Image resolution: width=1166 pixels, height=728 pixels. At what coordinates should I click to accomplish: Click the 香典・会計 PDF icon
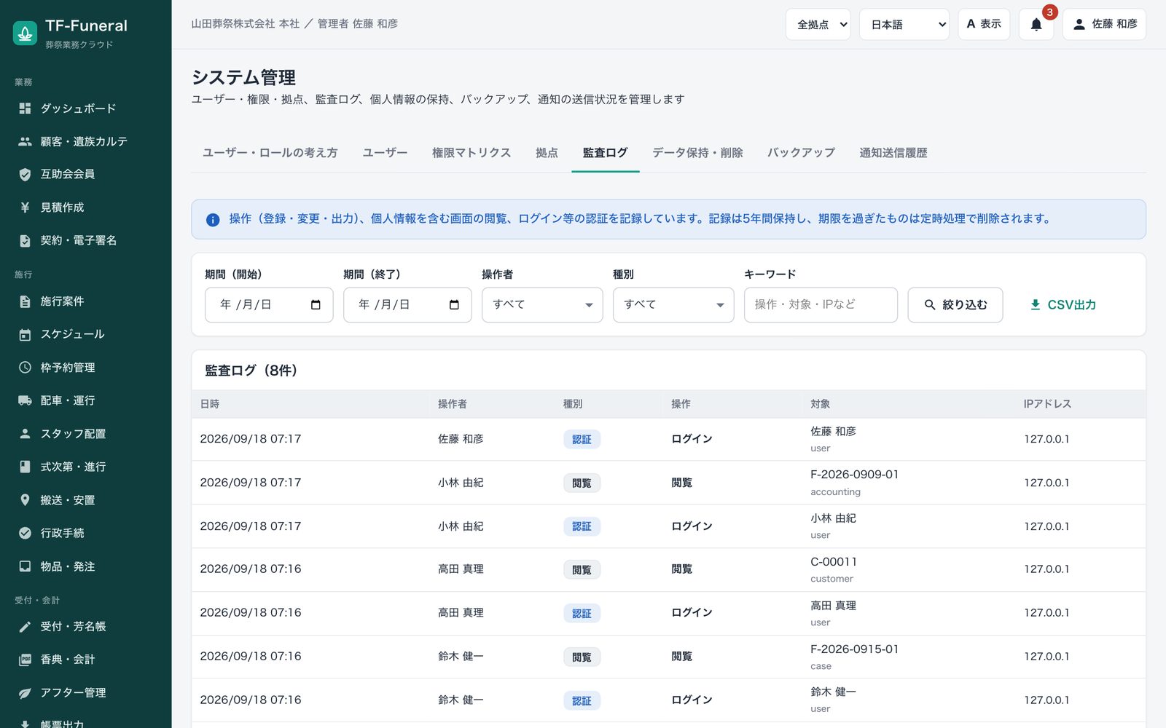[25, 660]
